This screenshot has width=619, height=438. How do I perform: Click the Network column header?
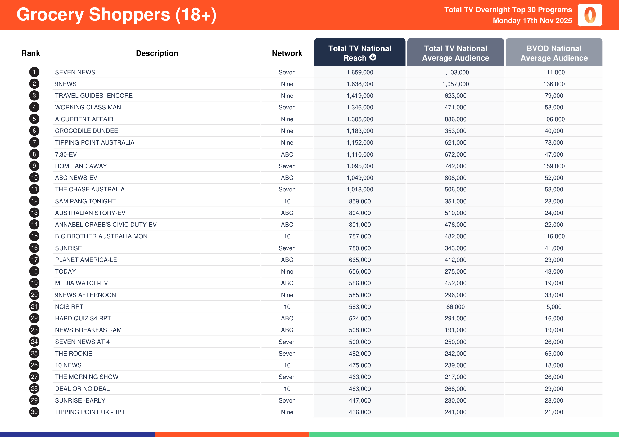287,53
